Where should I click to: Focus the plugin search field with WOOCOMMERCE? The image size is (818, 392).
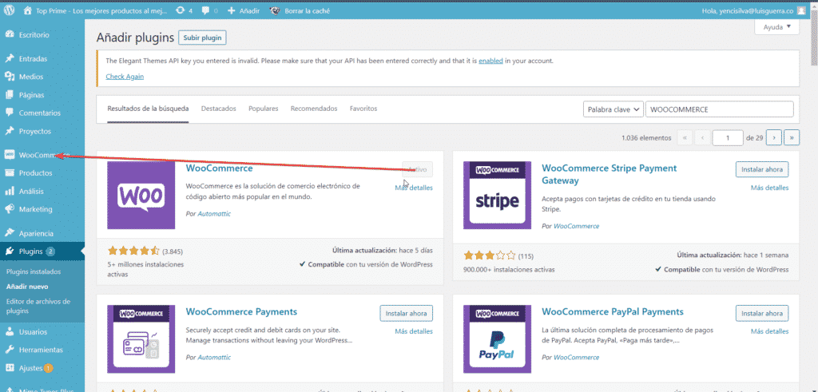(x=720, y=109)
